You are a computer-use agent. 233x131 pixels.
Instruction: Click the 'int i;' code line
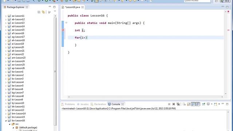pyautogui.click(x=80, y=30)
